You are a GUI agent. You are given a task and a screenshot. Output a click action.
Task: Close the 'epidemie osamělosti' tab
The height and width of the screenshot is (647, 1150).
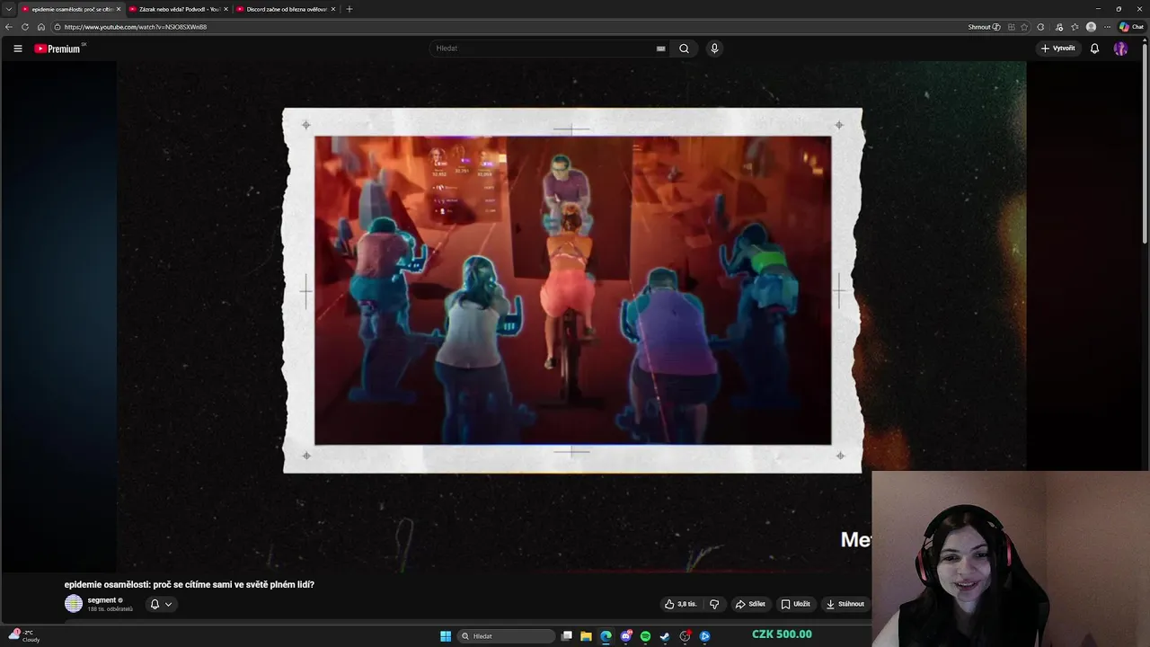(x=118, y=9)
